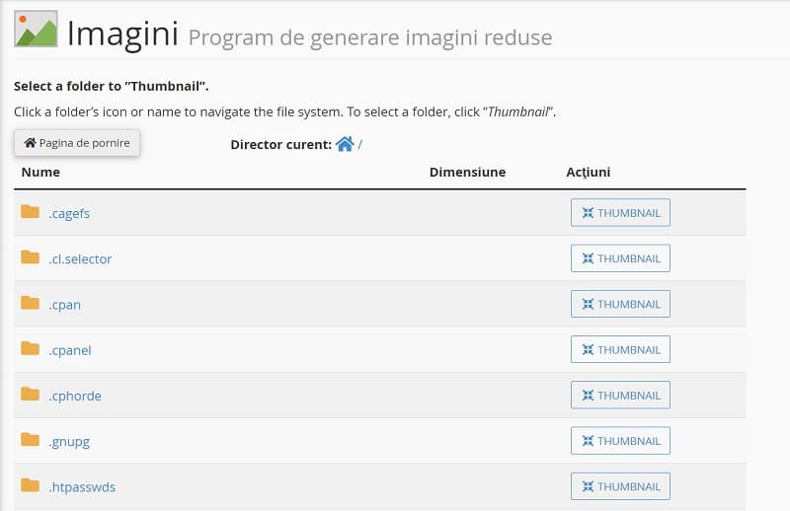Open the .cpanel folder icon

coord(31,348)
